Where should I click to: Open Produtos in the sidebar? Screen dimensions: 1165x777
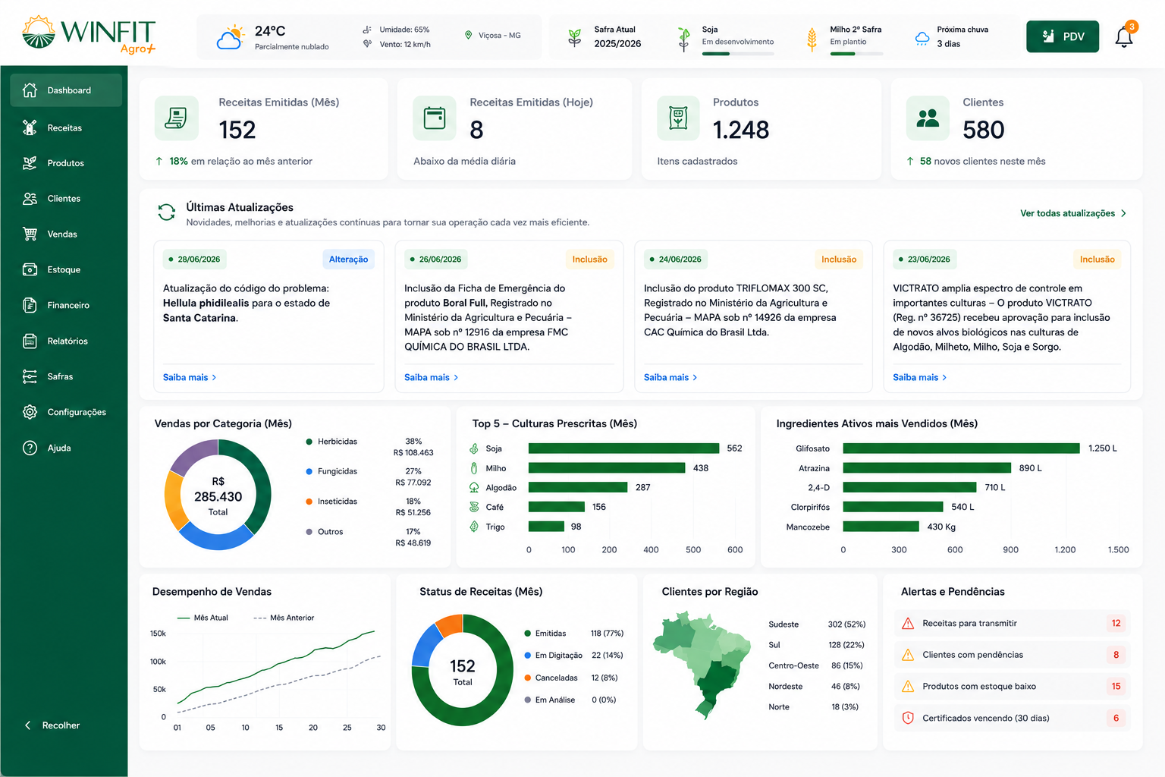click(66, 163)
